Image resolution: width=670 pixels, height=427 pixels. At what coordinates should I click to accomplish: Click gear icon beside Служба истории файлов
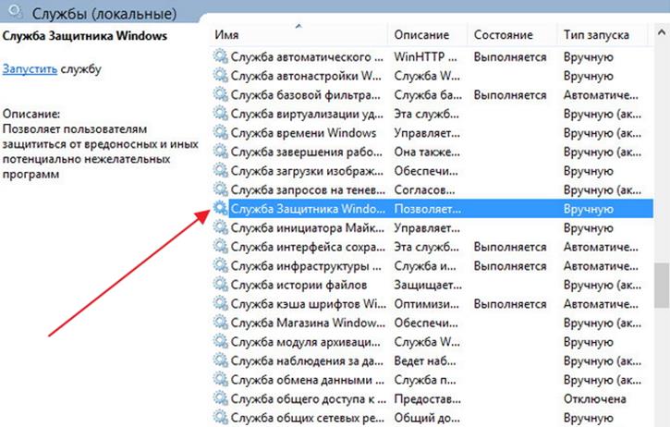point(220,285)
